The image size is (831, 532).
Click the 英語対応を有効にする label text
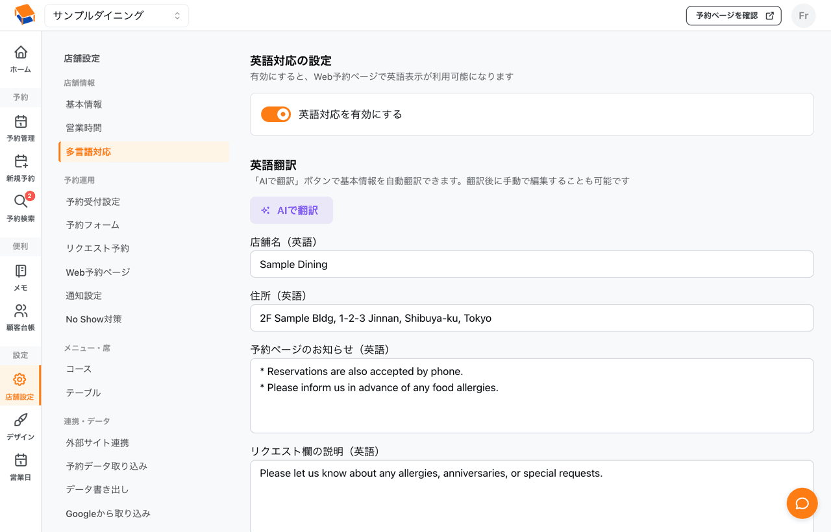[351, 114]
